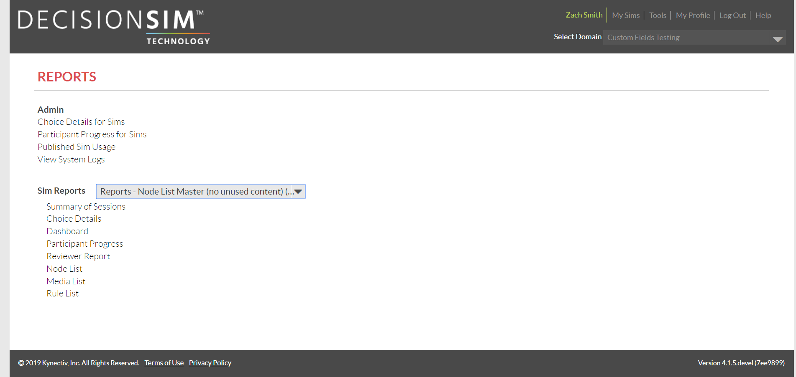Go to My Sims
796x377 pixels.
coord(625,15)
